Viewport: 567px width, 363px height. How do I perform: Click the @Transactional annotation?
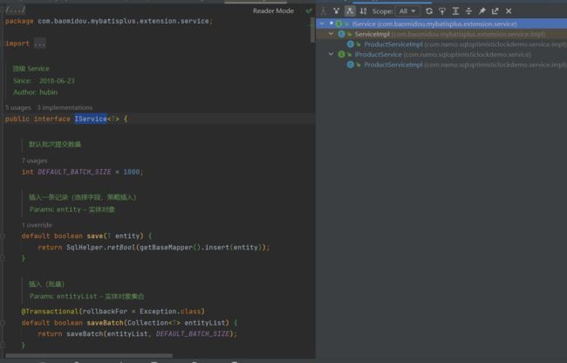pyautogui.click(x=50, y=312)
